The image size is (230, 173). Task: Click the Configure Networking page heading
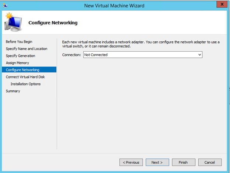[53, 23]
